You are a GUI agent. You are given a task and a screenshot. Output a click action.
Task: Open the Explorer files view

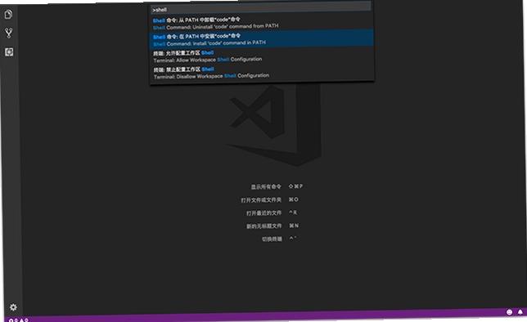tap(8, 14)
